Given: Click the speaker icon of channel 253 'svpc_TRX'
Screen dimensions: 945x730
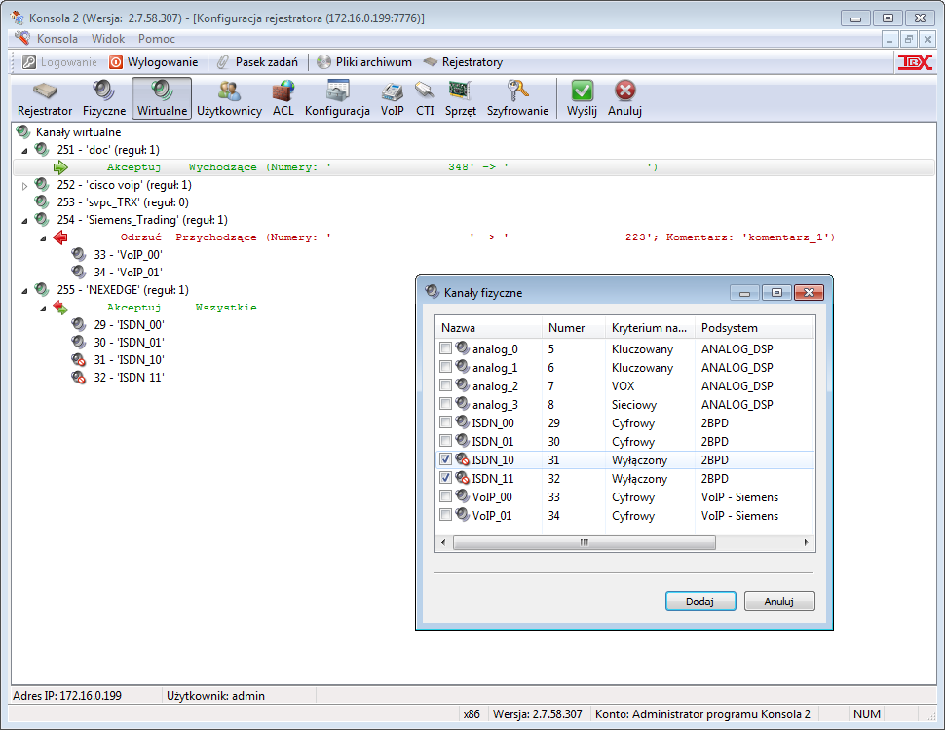Looking at the screenshot, I should point(42,201).
